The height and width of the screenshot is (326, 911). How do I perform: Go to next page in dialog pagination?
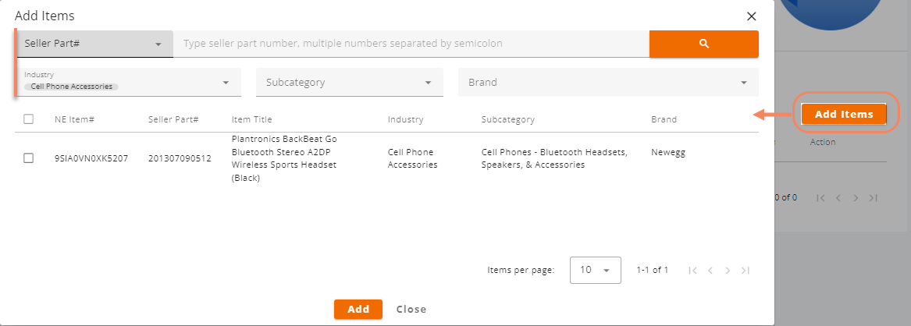click(728, 271)
